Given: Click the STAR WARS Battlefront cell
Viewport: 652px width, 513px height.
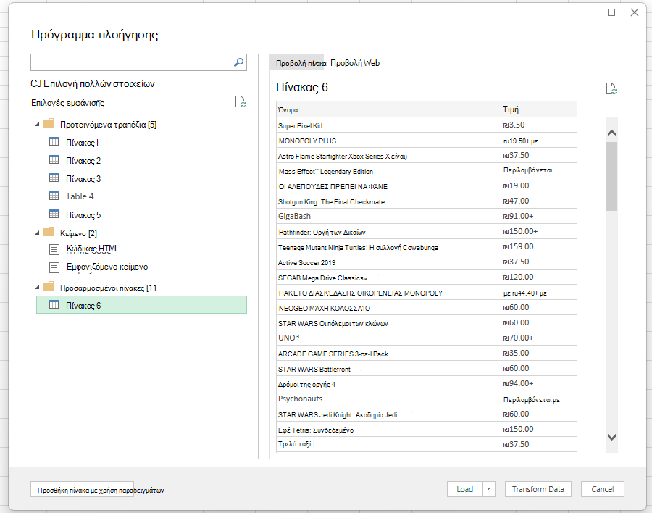Looking at the screenshot, I should (388, 369).
